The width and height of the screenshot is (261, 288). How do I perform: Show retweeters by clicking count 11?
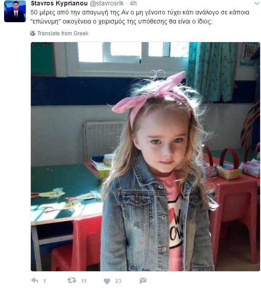tap(84, 281)
